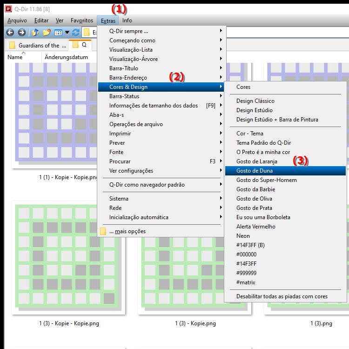Open the Info menu
Image resolution: width=349 pixels, height=349 pixels.
tap(127, 20)
